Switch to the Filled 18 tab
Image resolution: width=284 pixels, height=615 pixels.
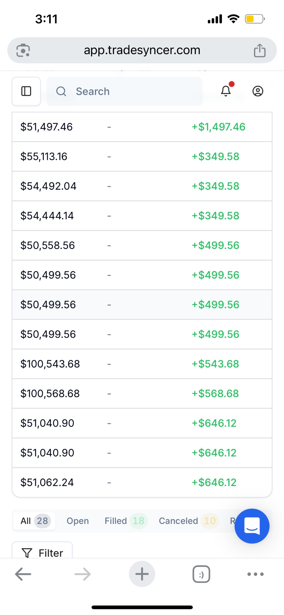pyautogui.click(x=124, y=521)
